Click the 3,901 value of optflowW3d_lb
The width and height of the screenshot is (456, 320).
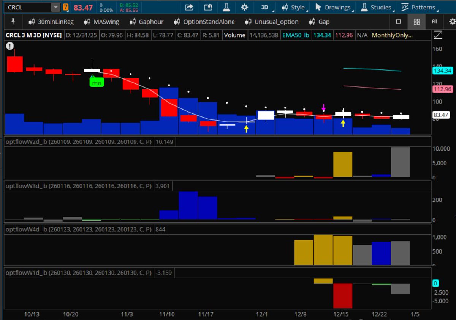pyautogui.click(x=163, y=186)
